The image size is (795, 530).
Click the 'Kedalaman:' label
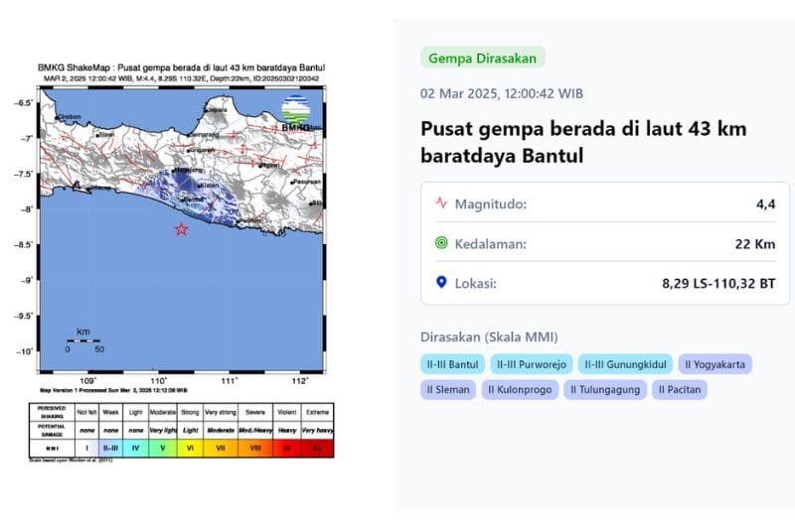click(x=490, y=244)
